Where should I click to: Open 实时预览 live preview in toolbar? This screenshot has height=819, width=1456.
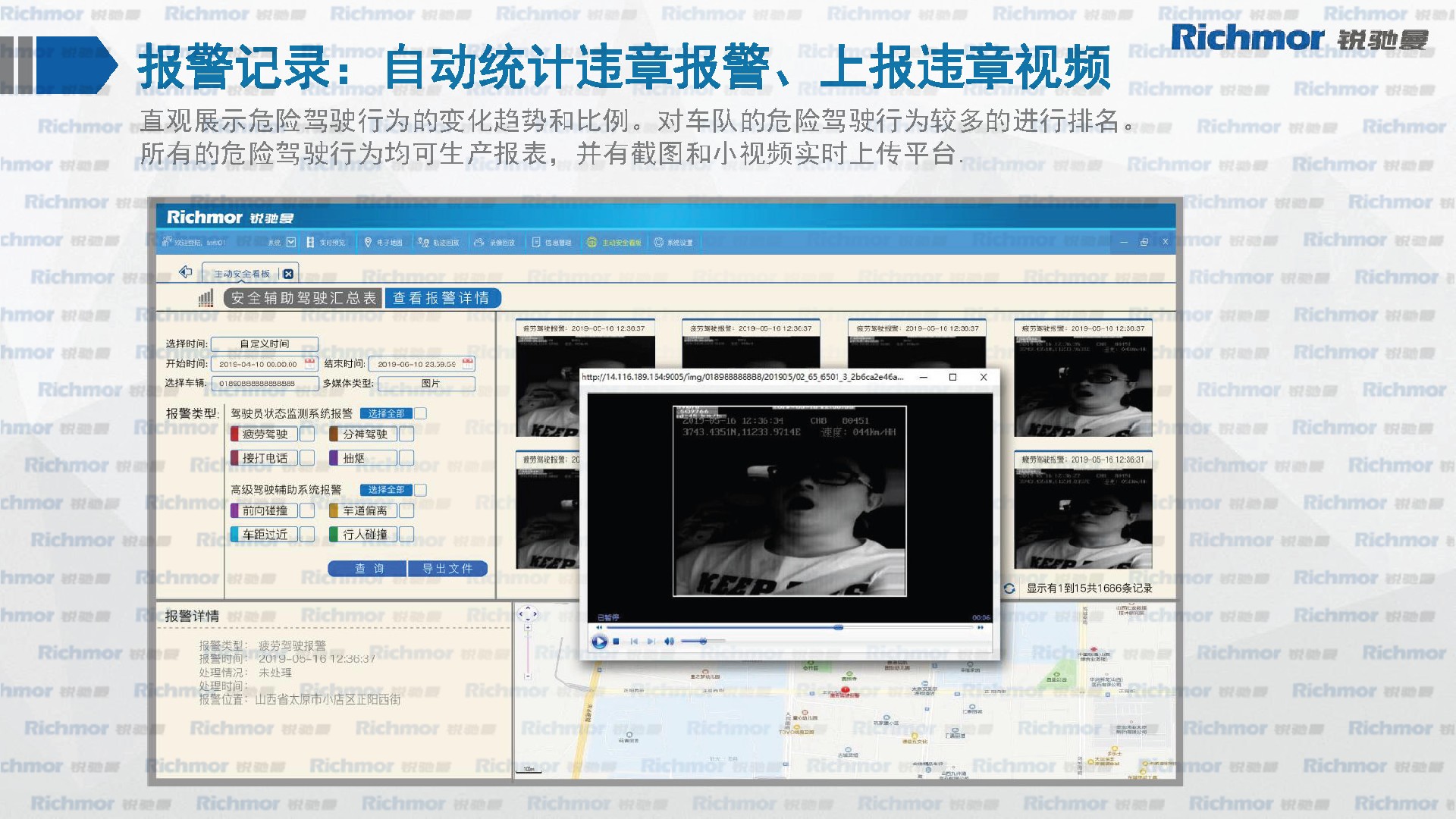[x=325, y=243]
